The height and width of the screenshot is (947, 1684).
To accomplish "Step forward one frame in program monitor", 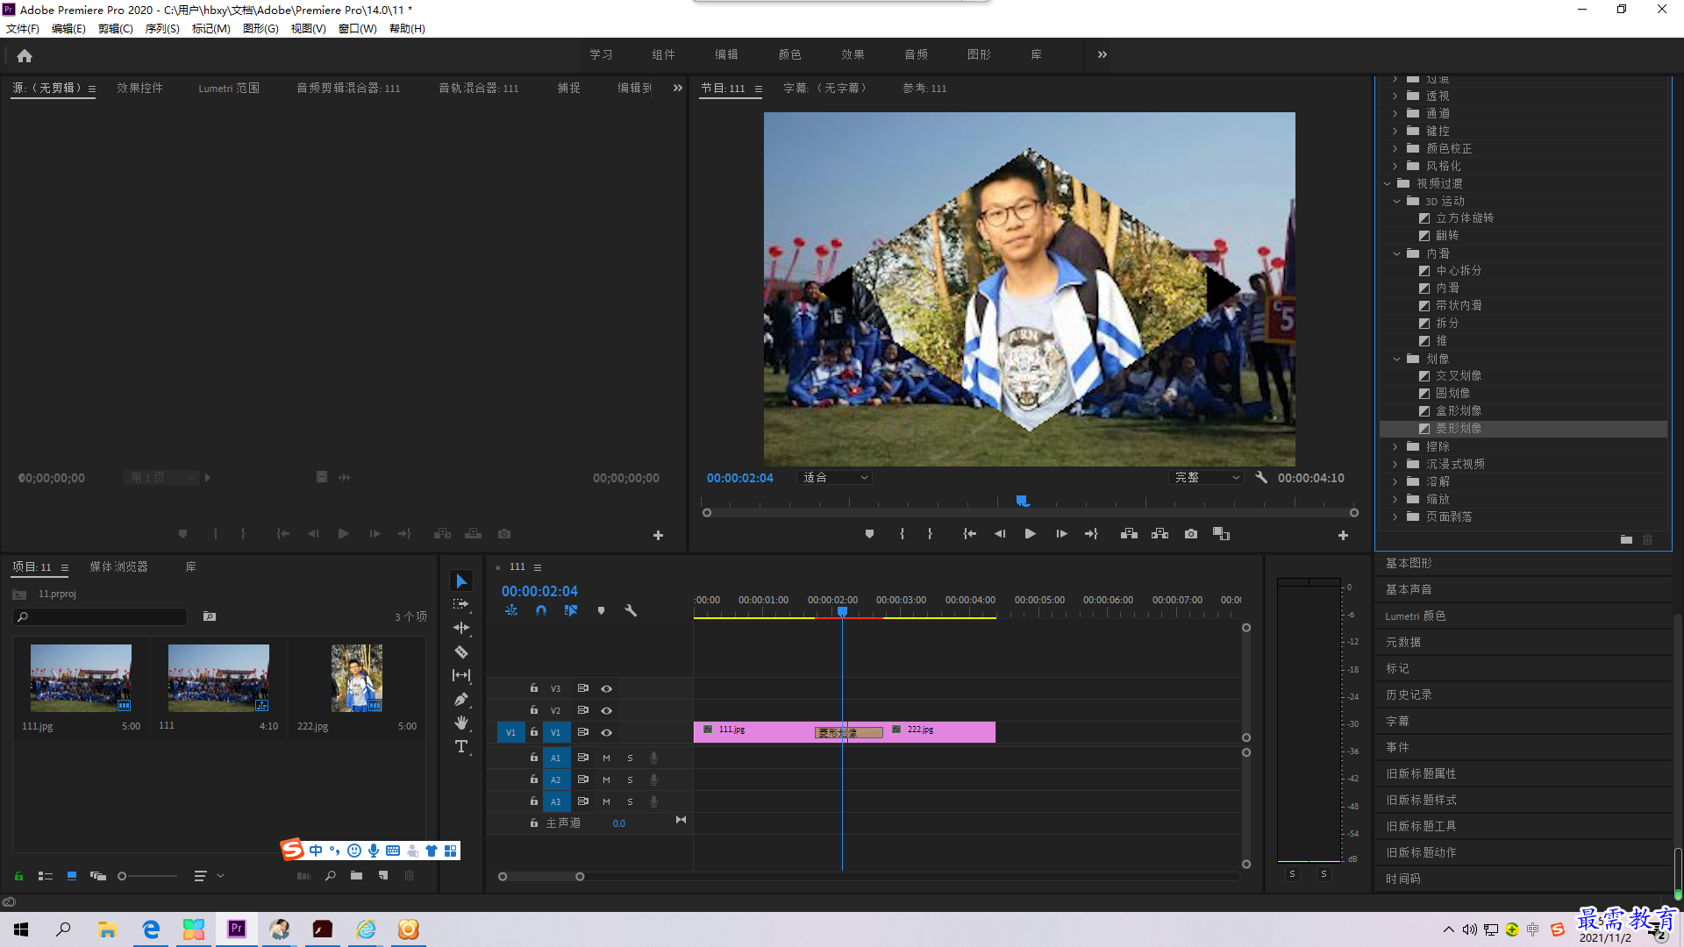I will coord(1061,534).
